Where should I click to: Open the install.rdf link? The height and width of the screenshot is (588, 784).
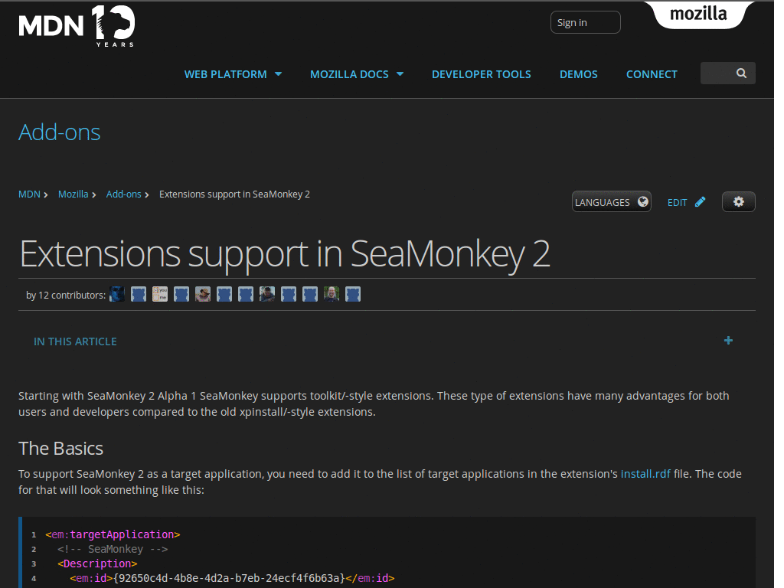pyautogui.click(x=645, y=473)
